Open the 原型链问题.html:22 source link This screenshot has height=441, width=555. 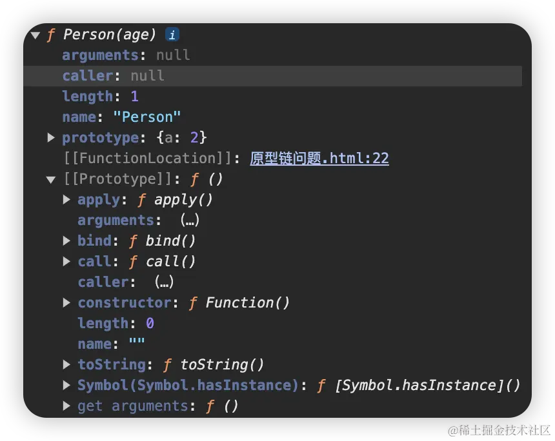click(319, 158)
